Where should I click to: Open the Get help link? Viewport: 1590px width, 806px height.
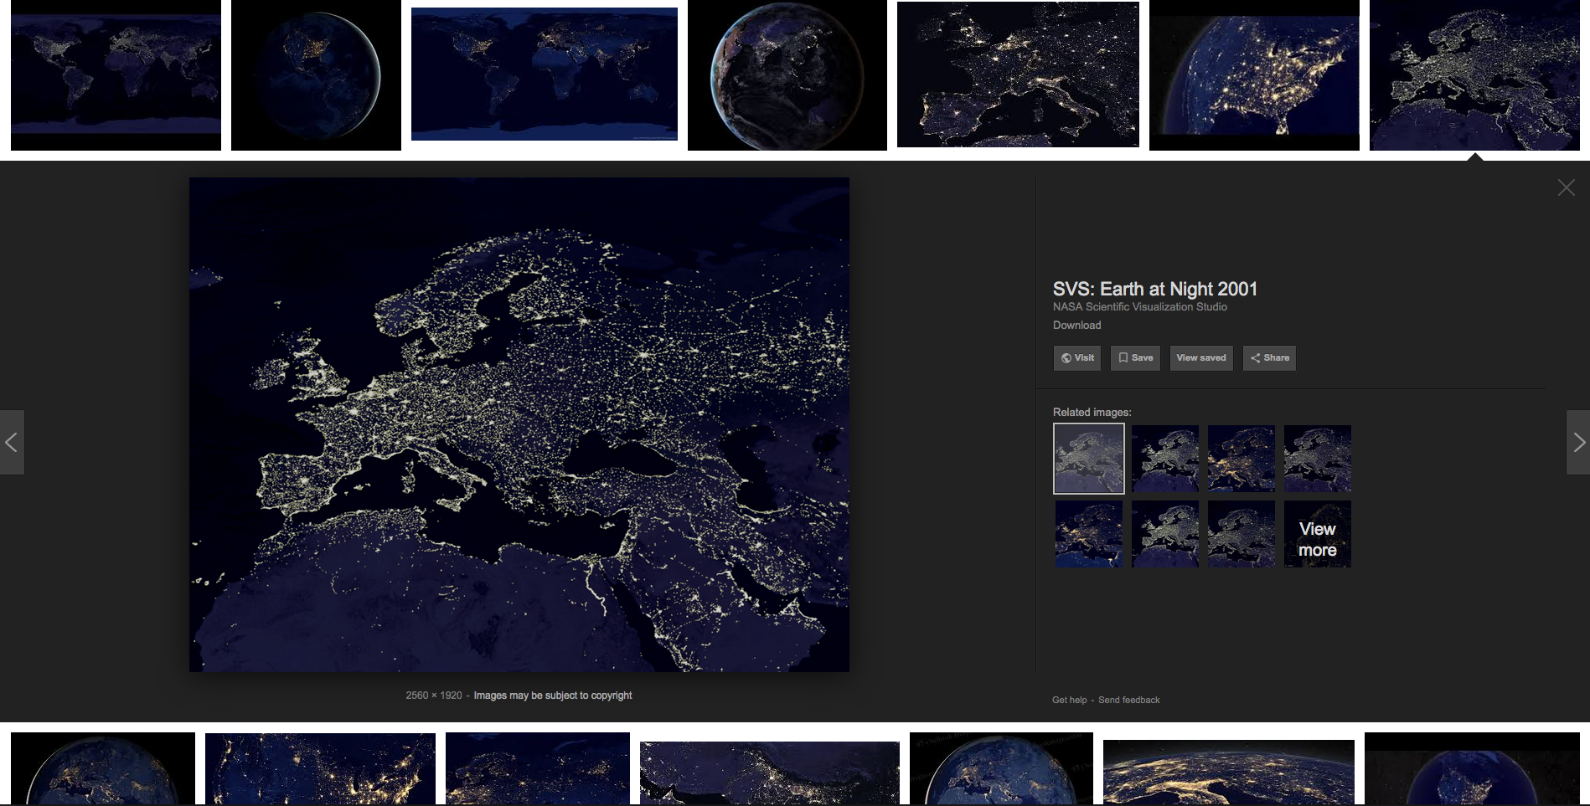tap(1070, 700)
